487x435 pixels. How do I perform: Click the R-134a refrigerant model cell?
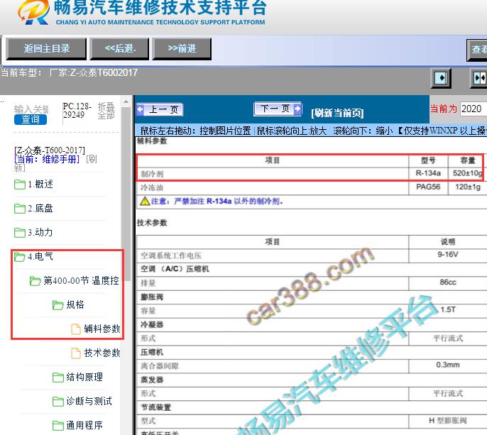pos(428,173)
